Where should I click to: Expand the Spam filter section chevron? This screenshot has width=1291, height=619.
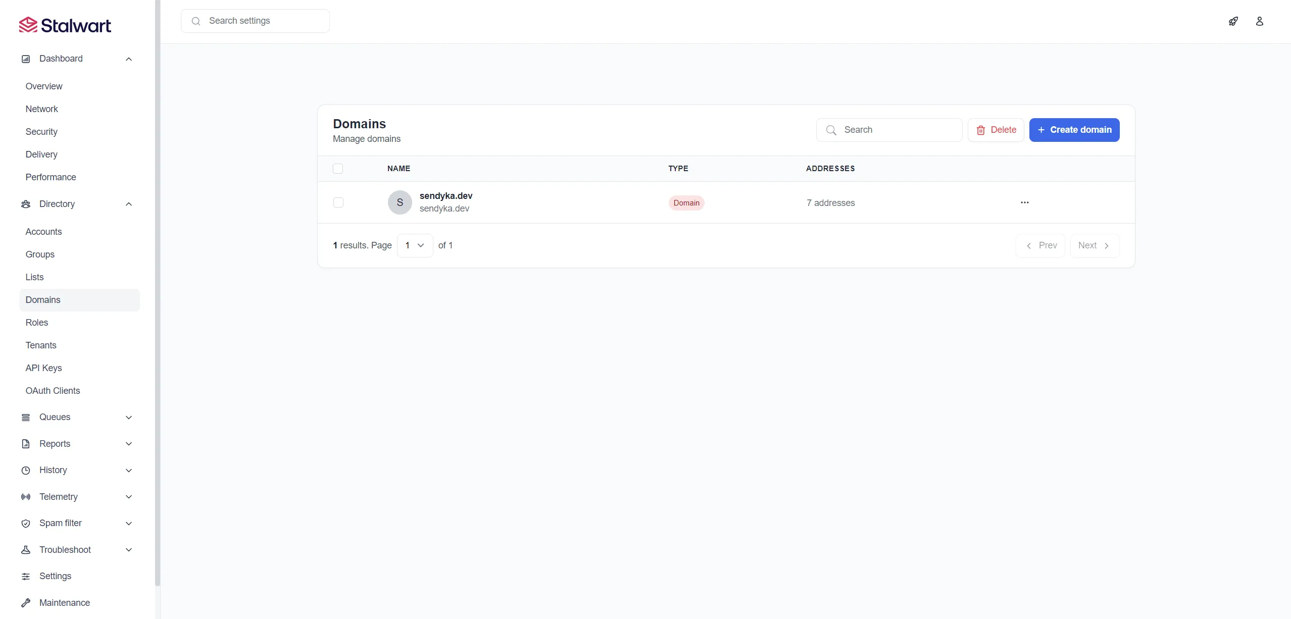click(129, 524)
